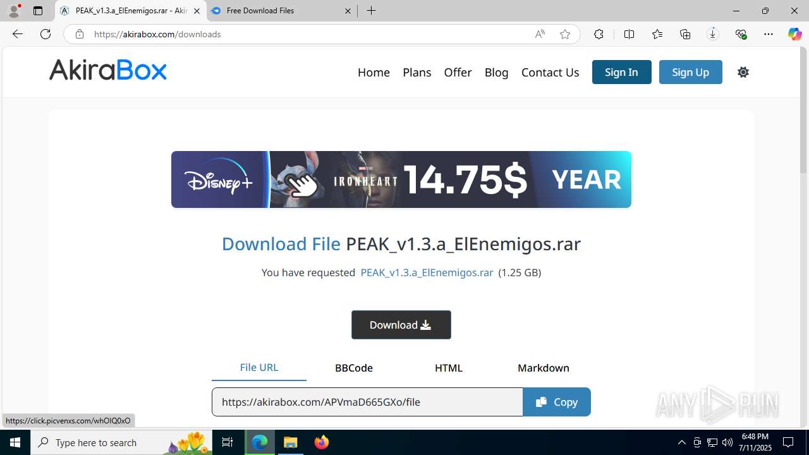Open the PEAK_v1.3.a_ElEnemigos.rar file link
Screen dimensions: 809x455
click(427, 272)
